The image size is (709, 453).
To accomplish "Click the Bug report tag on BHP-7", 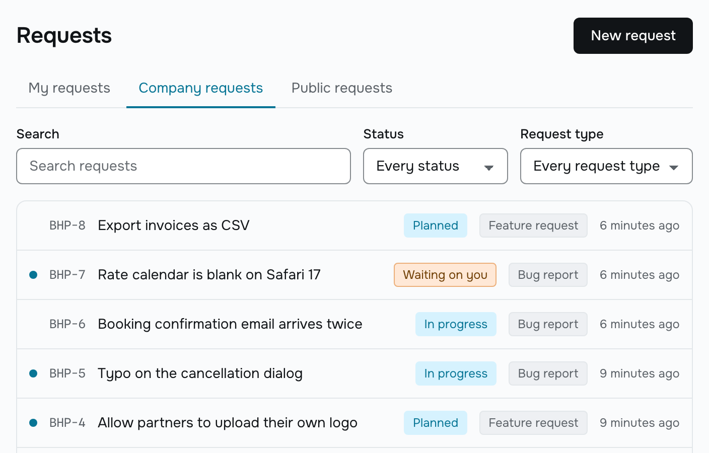I will click(548, 275).
